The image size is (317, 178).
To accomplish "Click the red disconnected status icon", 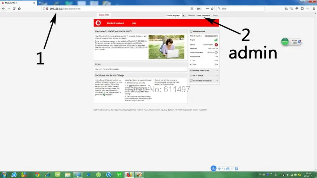I will tap(216, 45).
